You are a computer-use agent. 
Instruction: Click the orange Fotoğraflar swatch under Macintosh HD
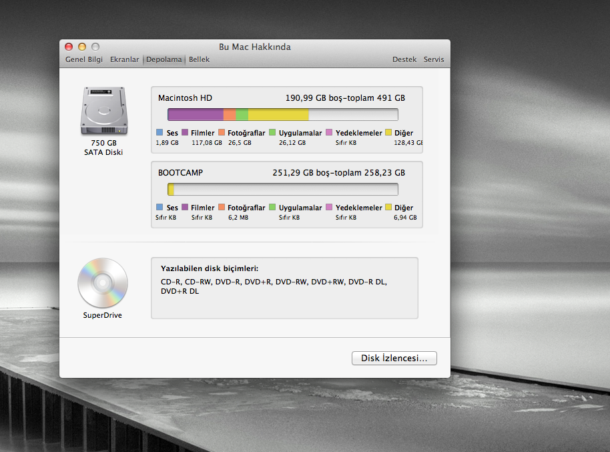[222, 133]
